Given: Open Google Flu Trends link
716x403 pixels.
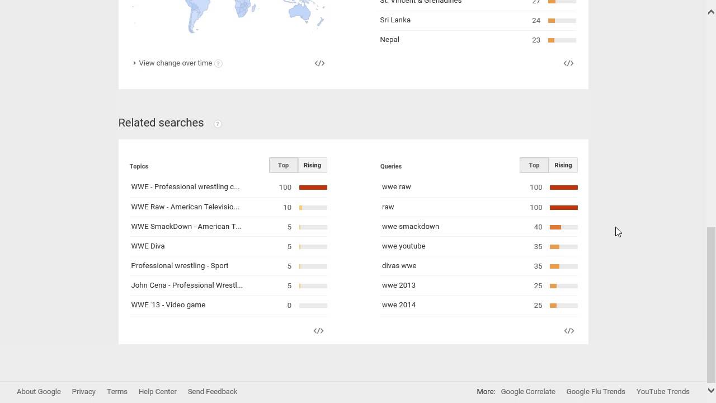Looking at the screenshot, I should coord(596,392).
